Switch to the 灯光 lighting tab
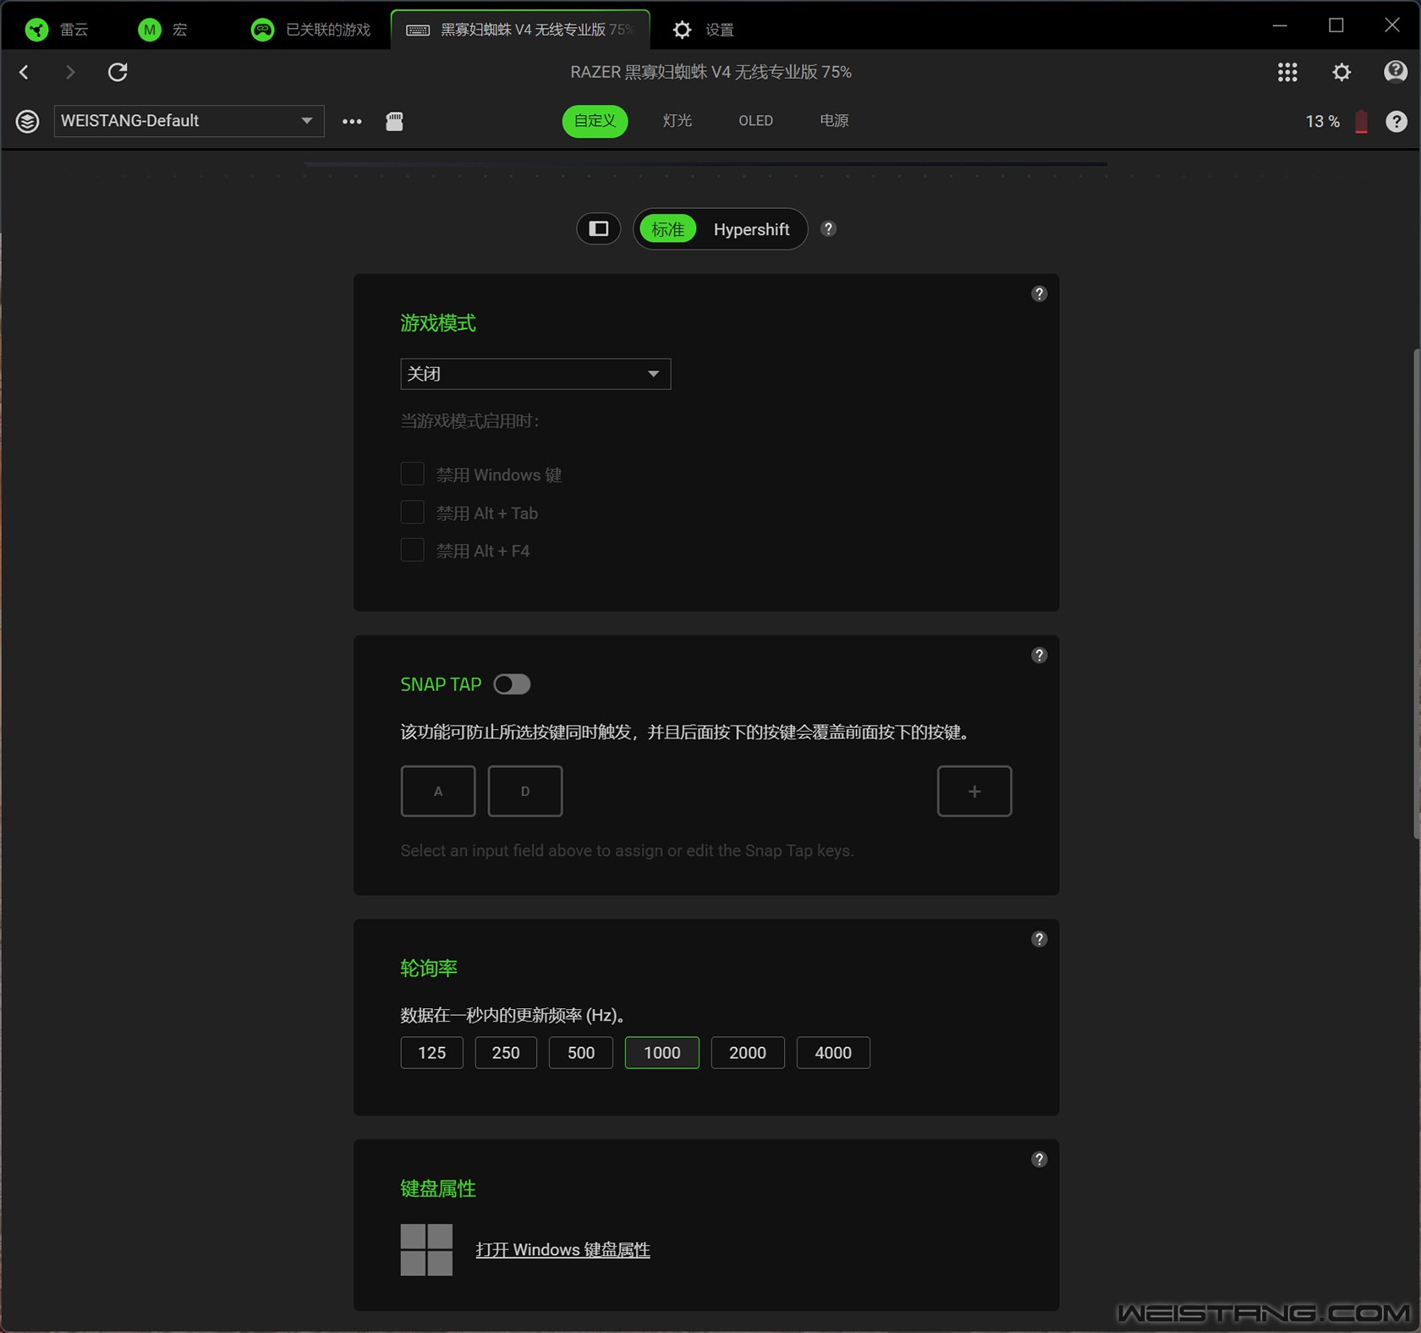The height and width of the screenshot is (1333, 1421). [x=677, y=121]
